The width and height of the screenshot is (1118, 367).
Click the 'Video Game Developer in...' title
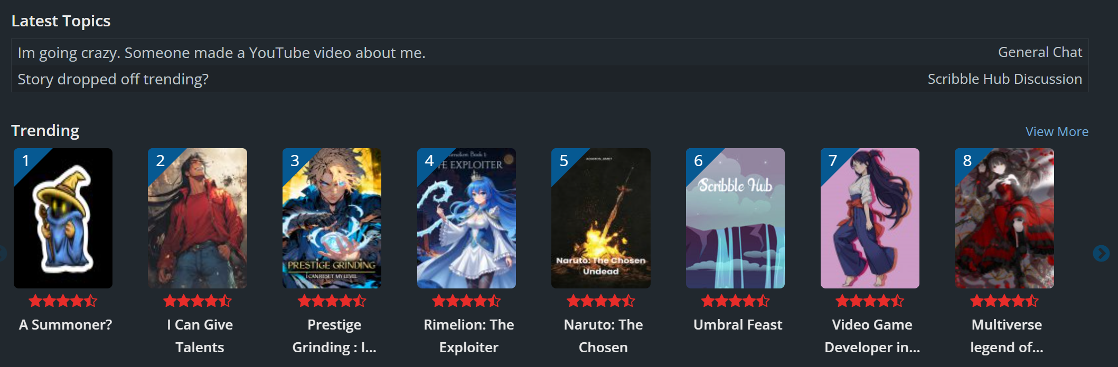(872, 336)
